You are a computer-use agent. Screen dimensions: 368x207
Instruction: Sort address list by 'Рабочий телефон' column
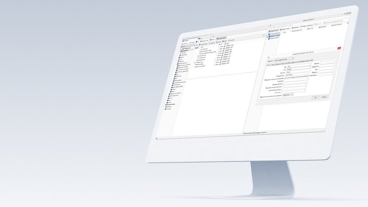pyautogui.click(x=336, y=25)
